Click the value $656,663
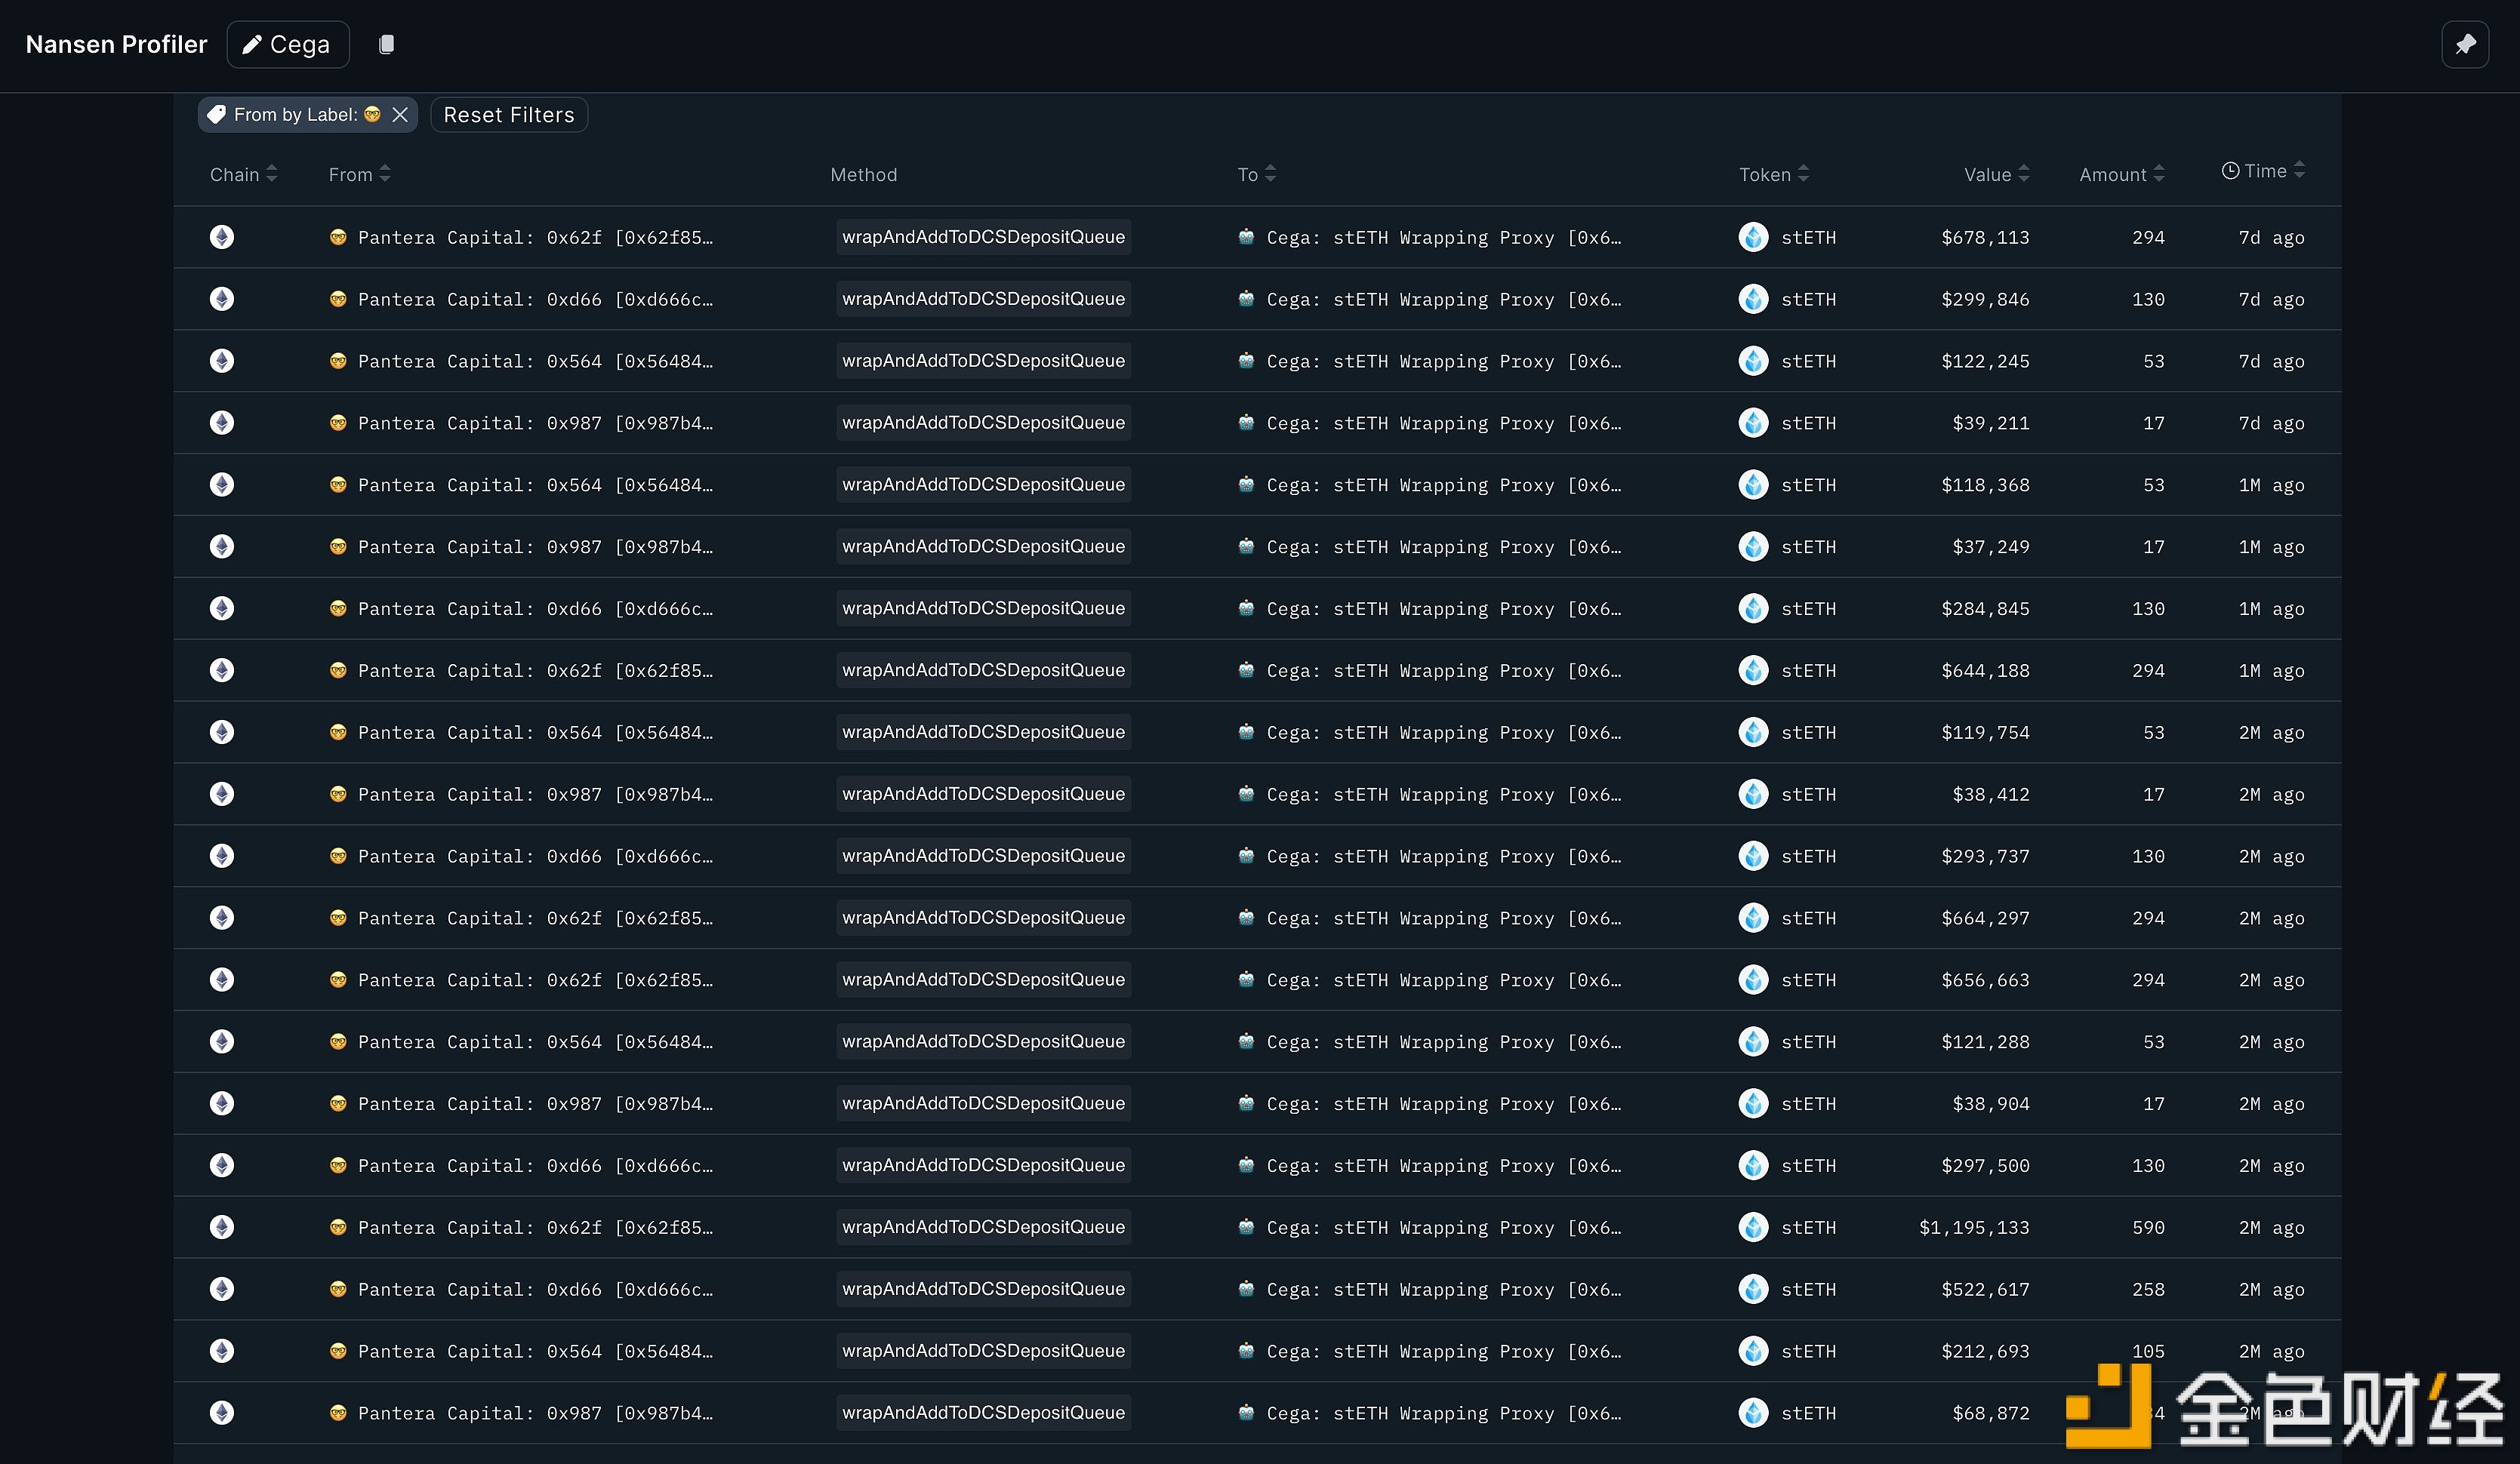Image resolution: width=2520 pixels, height=1464 pixels. [x=1985, y=980]
